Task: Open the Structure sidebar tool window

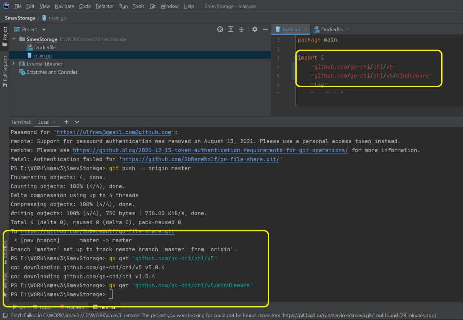Action: click(5, 252)
